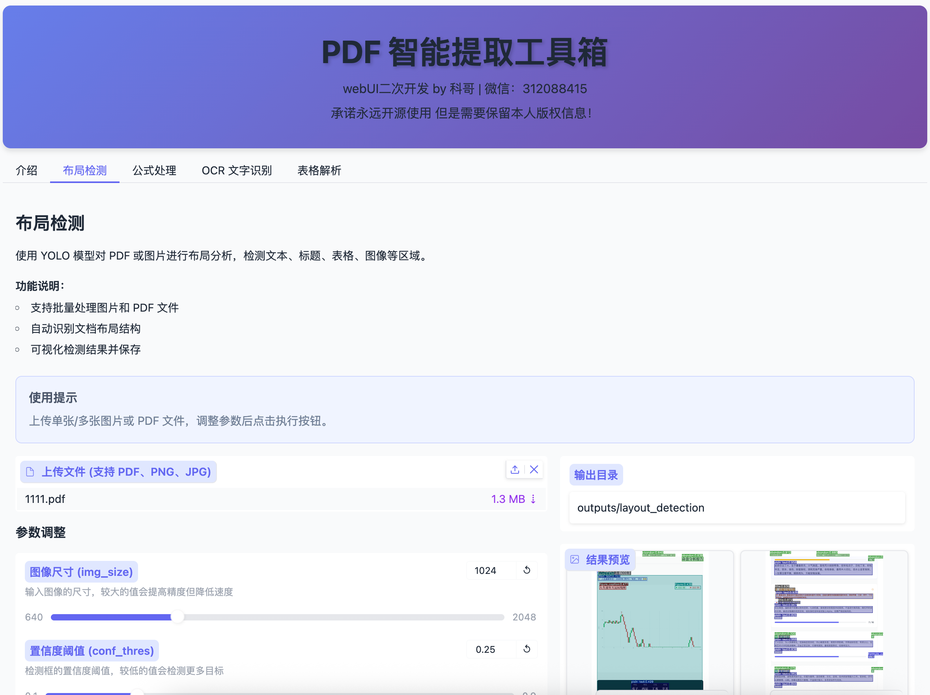Reset image size with the revert icon
Viewport: 930px width, 695px height.
527,570
